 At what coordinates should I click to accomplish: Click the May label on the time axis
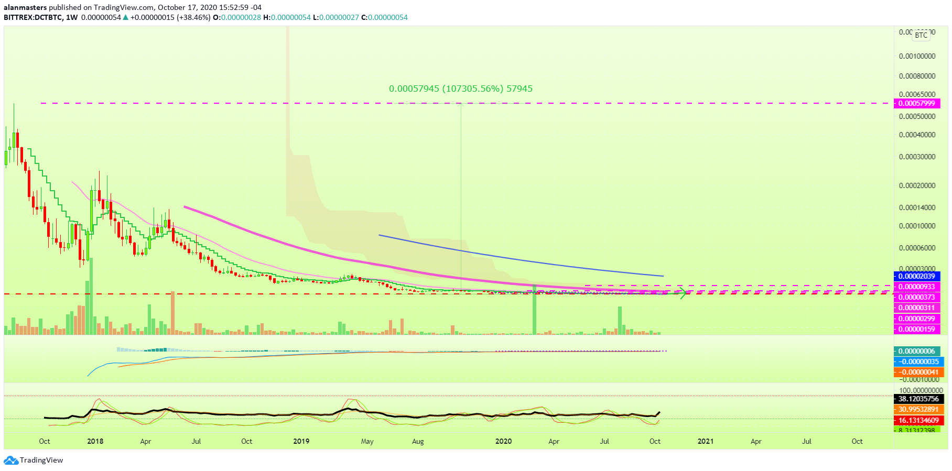pyautogui.click(x=367, y=441)
